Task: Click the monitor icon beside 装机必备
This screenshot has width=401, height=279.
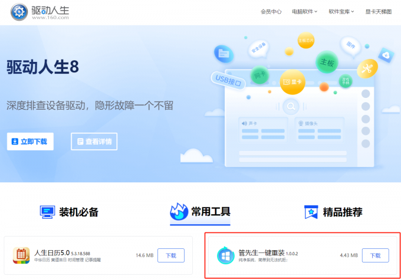Action: [47, 212]
